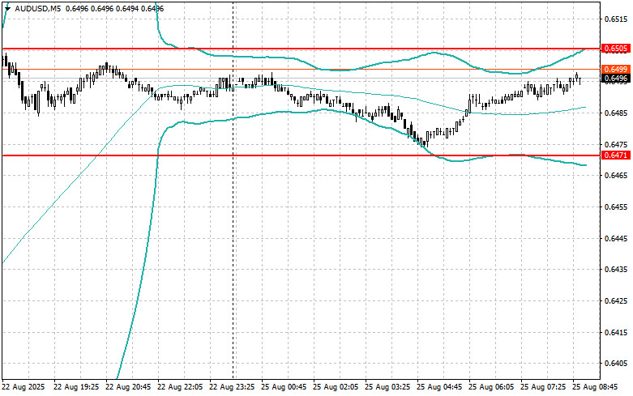Click the chart menu arrow beside AUDUSD,M5
The image size is (633, 396).
pyautogui.click(x=7, y=8)
